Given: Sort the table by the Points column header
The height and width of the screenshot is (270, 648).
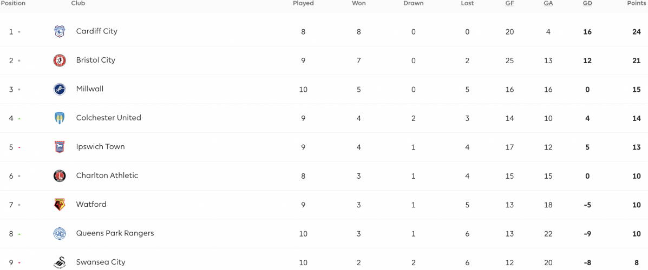Looking at the screenshot, I should point(637,3).
